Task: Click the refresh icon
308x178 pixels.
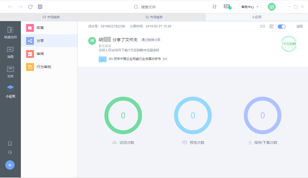Action: 30,7
